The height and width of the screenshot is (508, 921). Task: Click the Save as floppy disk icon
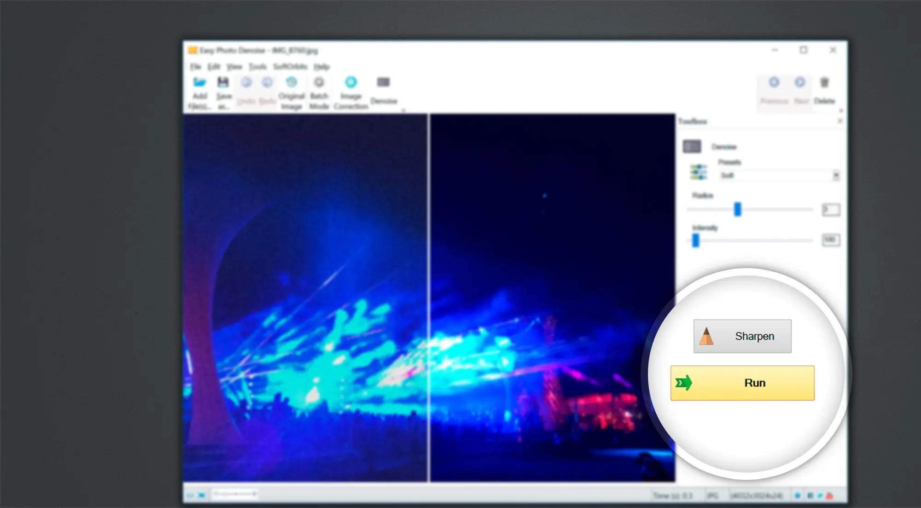pyautogui.click(x=223, y=82)
